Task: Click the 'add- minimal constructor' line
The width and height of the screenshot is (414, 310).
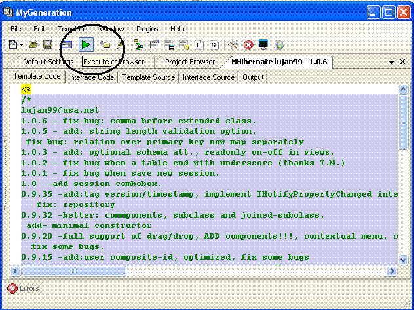Action: click(89, 225)
